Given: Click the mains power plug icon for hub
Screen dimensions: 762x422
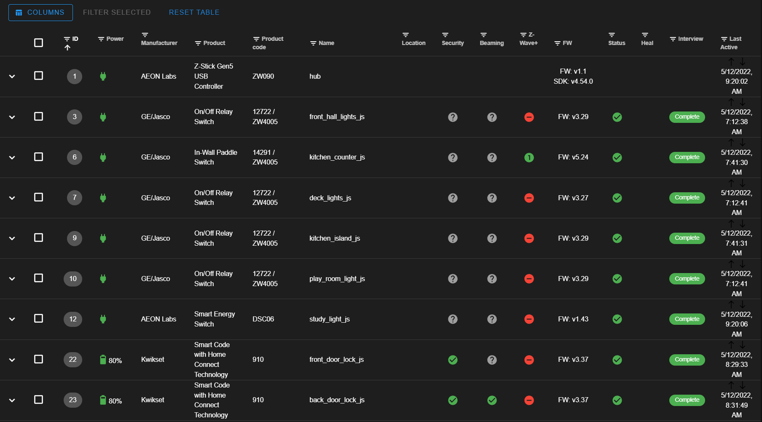Looking at the screenshot, I should coord(103,76).
